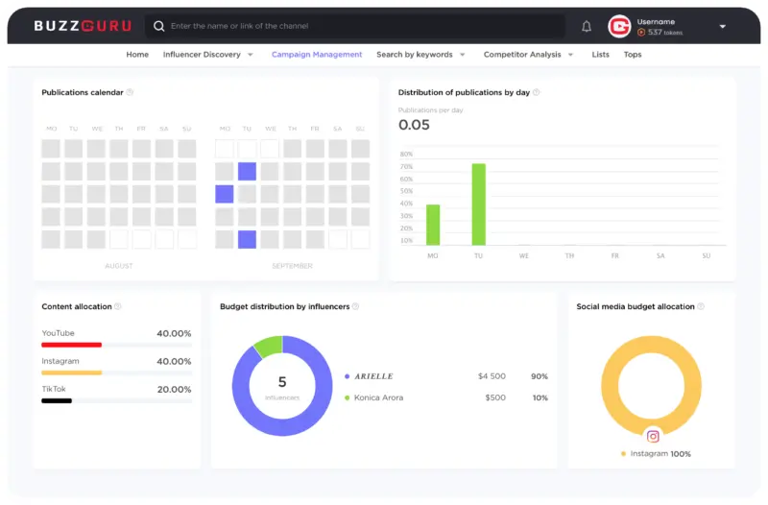Click the YouTube red allocation bar
Viewport: 768px width, 505px height.
(72, 345)
